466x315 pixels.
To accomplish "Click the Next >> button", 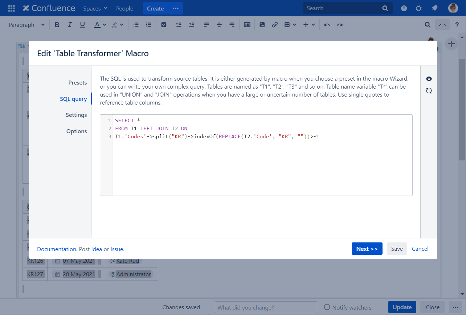I will point(367,249).
